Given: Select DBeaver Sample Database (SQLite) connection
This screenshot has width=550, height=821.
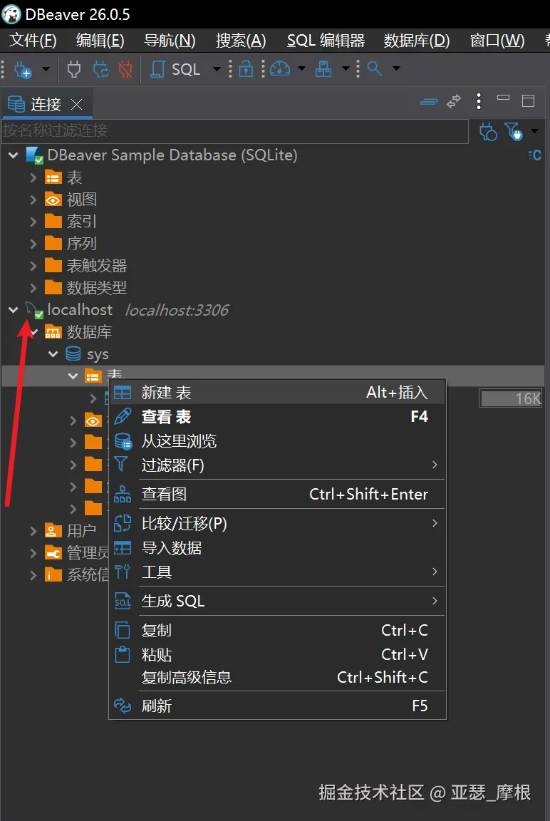Looking at the screenshot, I should click(172, 155).
